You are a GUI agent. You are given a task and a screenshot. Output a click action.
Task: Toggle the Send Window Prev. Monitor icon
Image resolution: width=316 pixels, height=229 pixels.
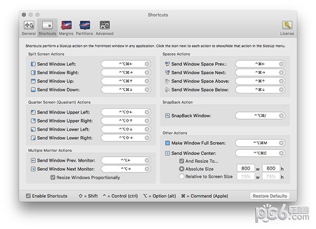pyautogui.click(x=33, y=160)
